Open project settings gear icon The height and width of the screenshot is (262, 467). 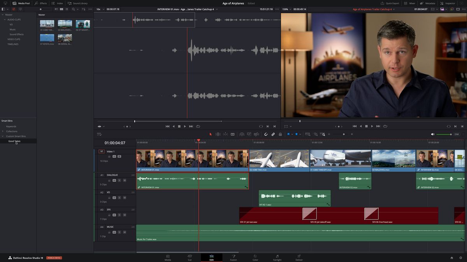(x=460, y=258)
